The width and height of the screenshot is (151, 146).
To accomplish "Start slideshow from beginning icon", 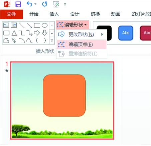I will tap(56, 4).
